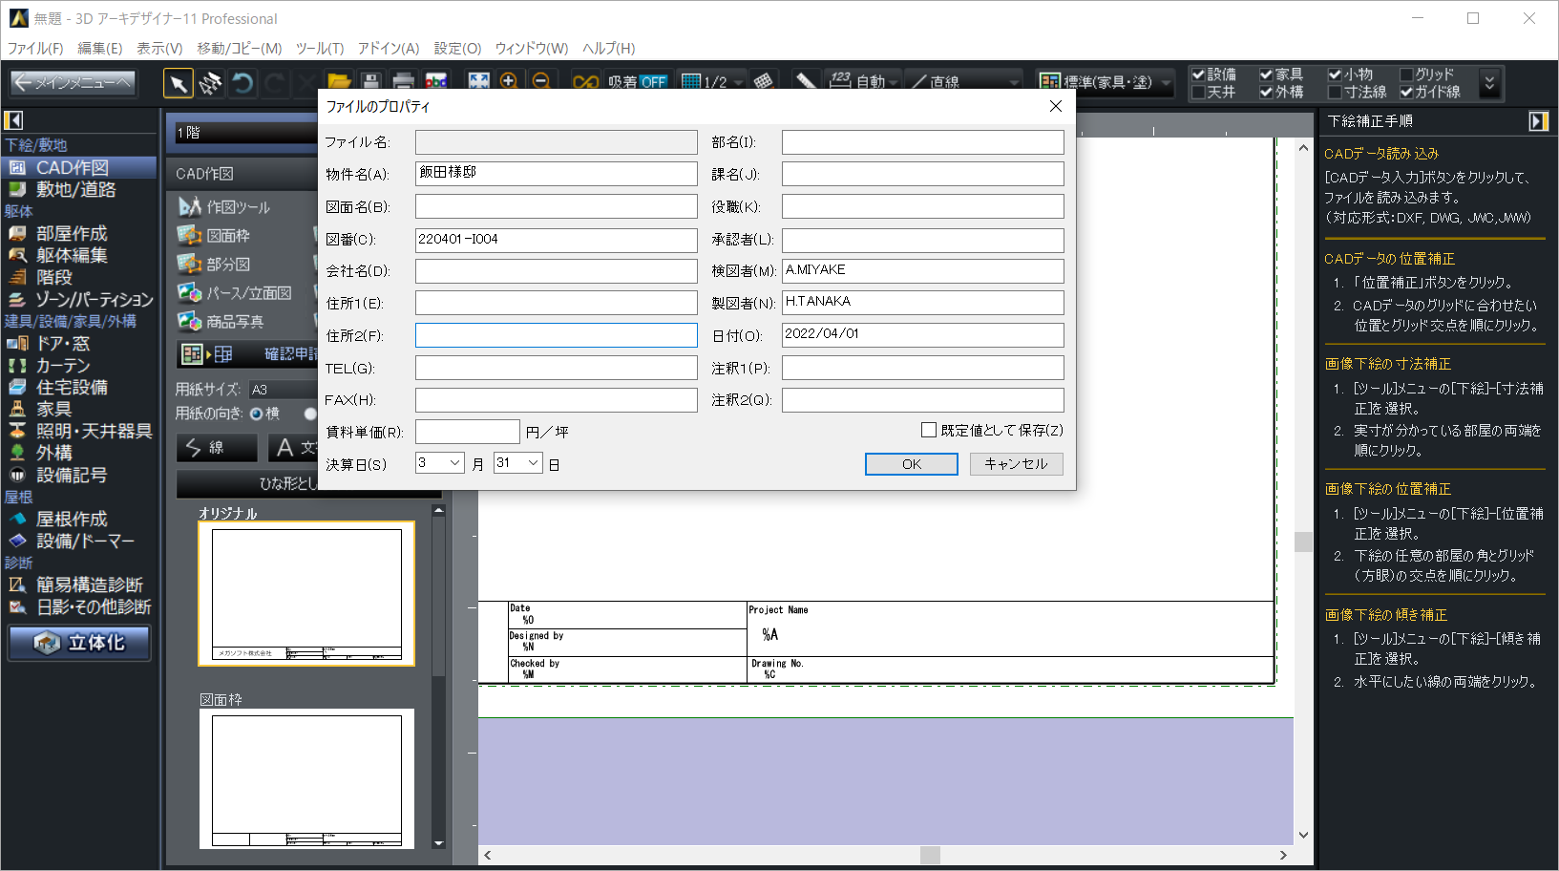1559x871 pixels.
Task: Check 既定値として保存 checkbox
Action: 928,431
